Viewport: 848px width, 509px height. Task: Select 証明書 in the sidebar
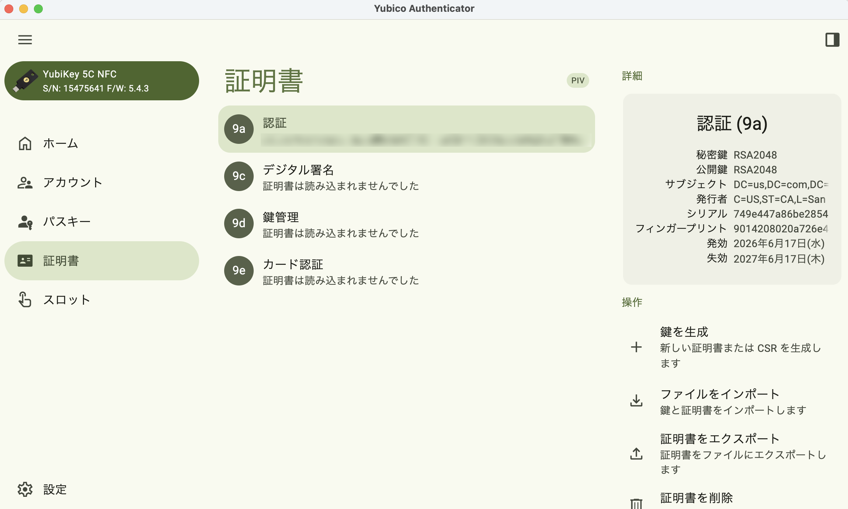[x=102, y=261]
